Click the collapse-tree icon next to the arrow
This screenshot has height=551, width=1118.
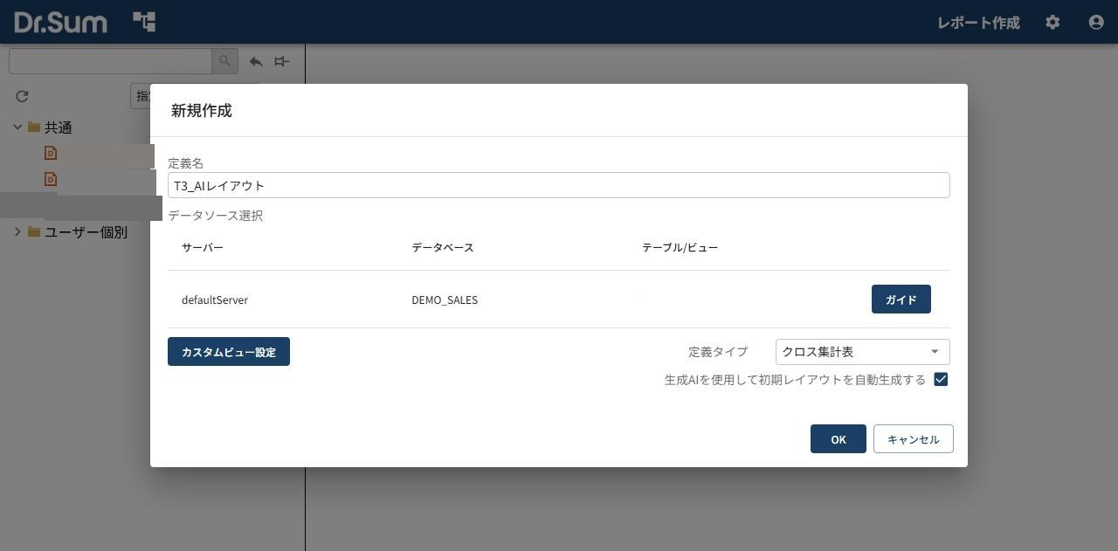pyautogui.click(x=281, y=61)
